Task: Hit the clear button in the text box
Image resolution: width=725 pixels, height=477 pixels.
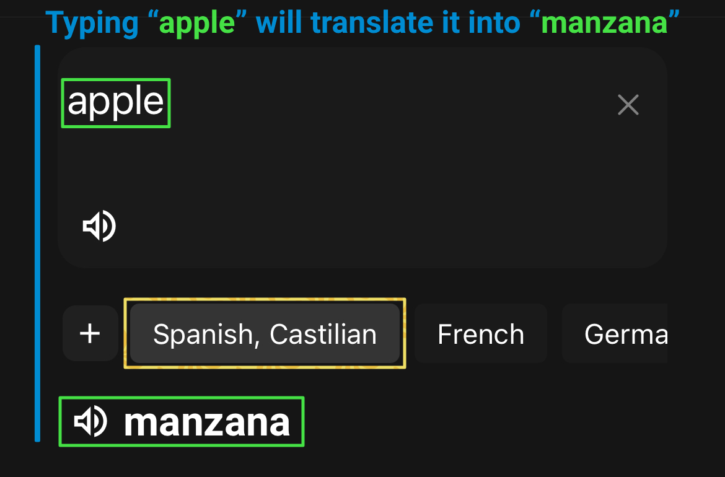Action: [628, 105]
